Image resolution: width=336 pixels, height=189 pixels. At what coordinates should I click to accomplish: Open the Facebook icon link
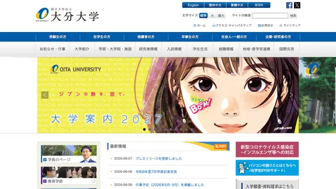pyautogui.click(x=289, y=5)
